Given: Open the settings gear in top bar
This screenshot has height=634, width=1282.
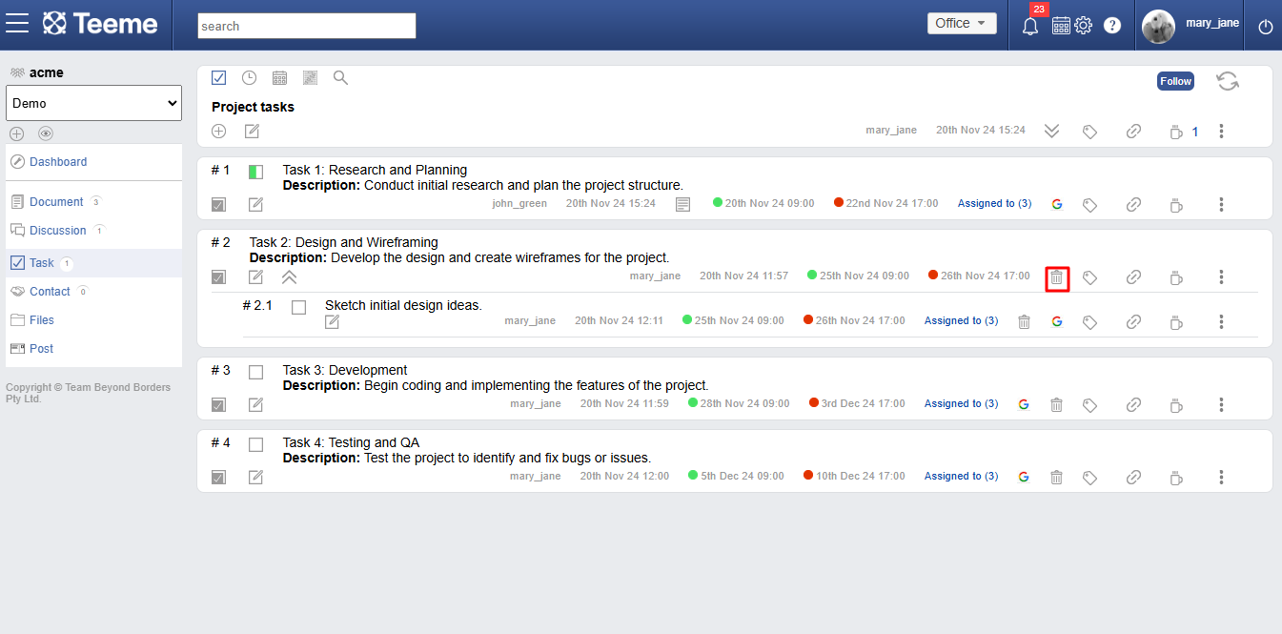Looking at the screenshot, I should pyautogui.click(x=1083, y=26).
